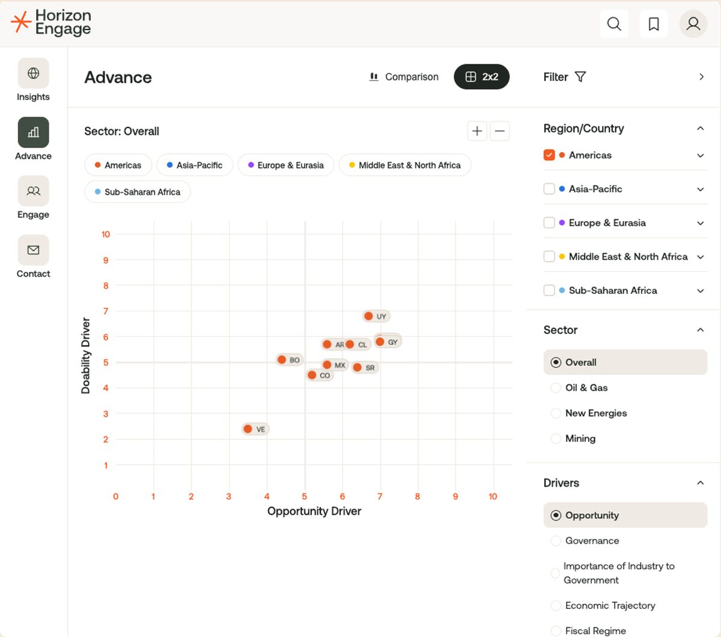721x637 pixels.
Task: Click the Advance page title
Action: coord(118,77)
